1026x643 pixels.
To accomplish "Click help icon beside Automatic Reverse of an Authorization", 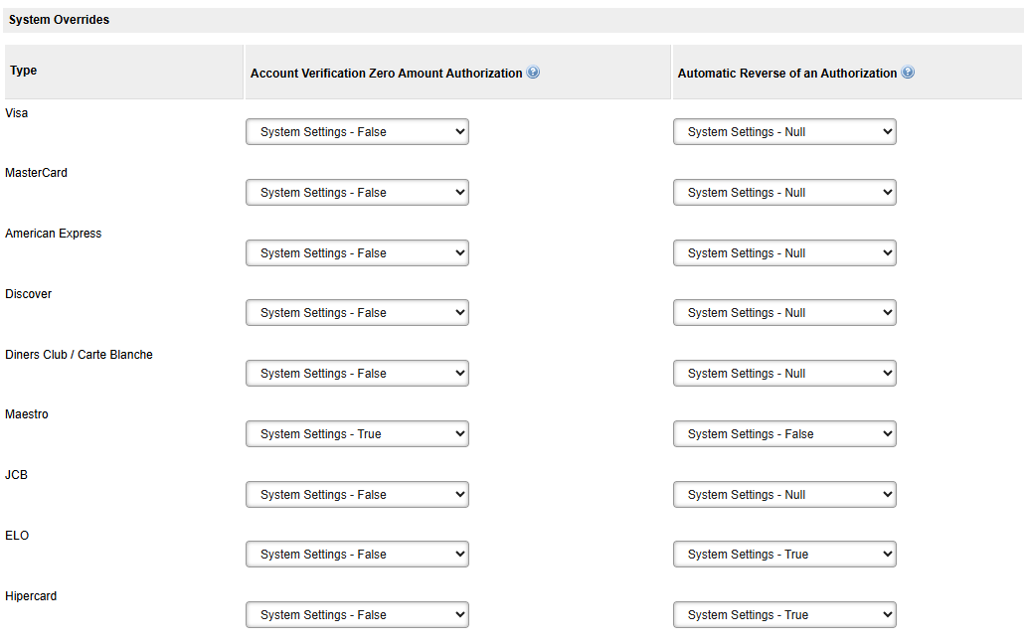I will coord(908,73).
